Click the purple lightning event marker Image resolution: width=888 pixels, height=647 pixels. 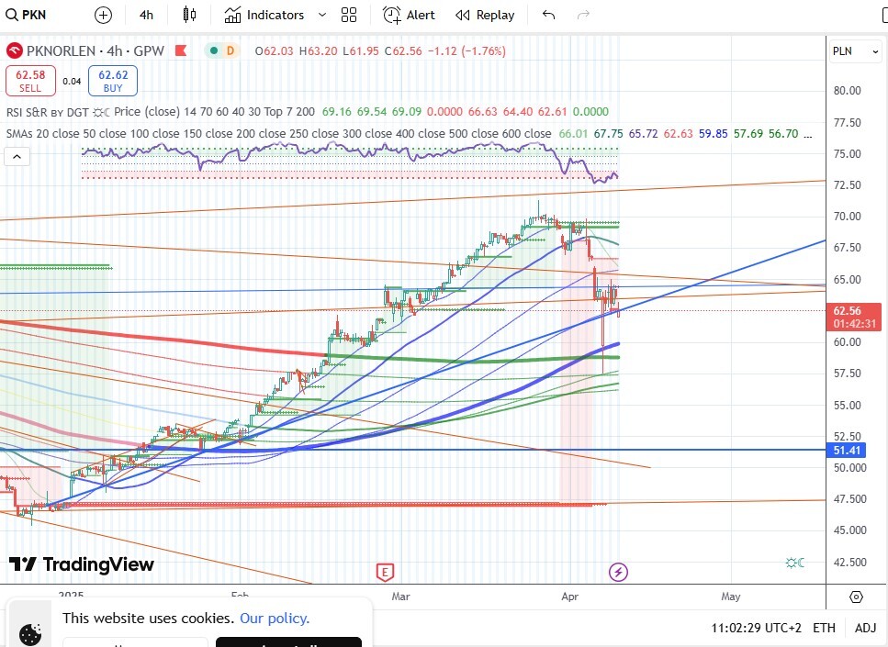(618, 572)
